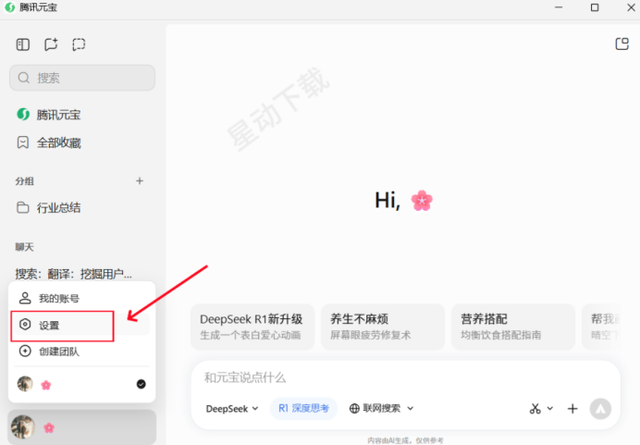The height and width of the screenshot is (445, 640).
Task: Open chat 搜索: 翻译: 挖掘用户...
Action: point(74,274)
